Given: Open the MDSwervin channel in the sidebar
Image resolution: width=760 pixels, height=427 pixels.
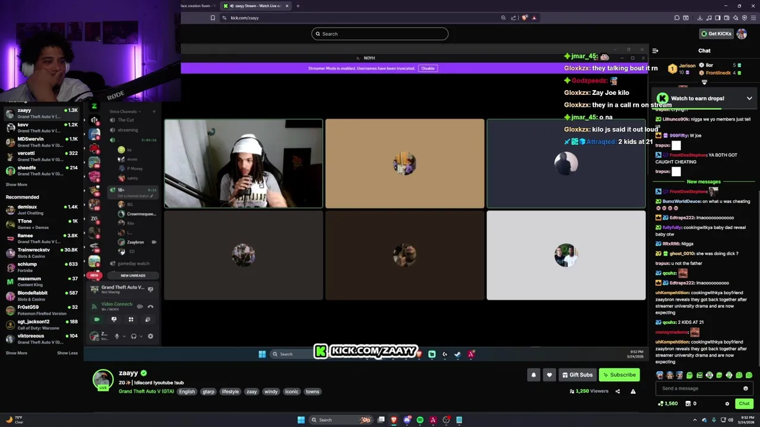Looking at the screenshot, I should (x=42, y=142).
